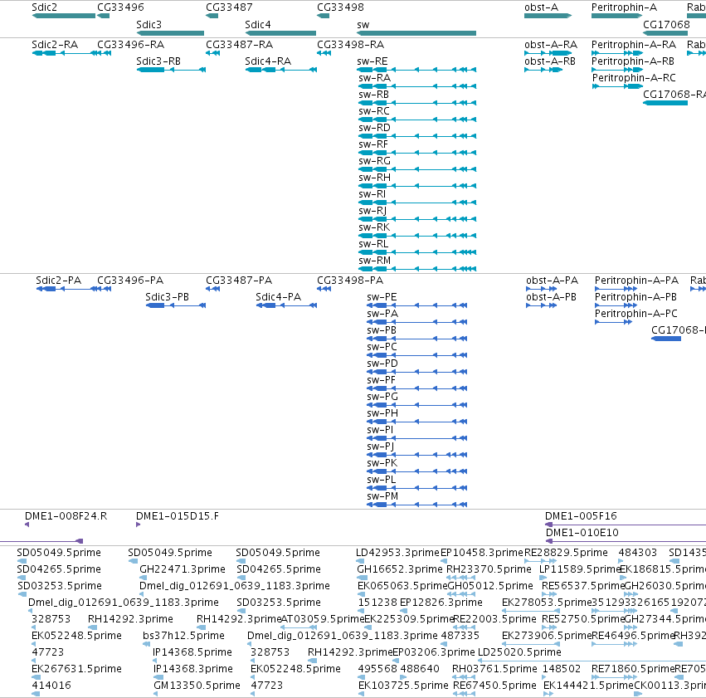Click the sw-PJ protein label

pos(381,447)
